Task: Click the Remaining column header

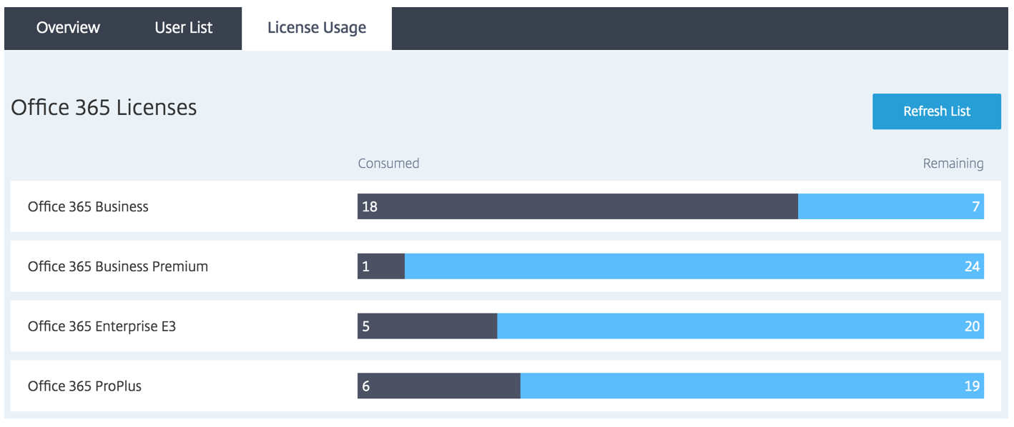Action: pyautogui.click(x=953, y=164)
